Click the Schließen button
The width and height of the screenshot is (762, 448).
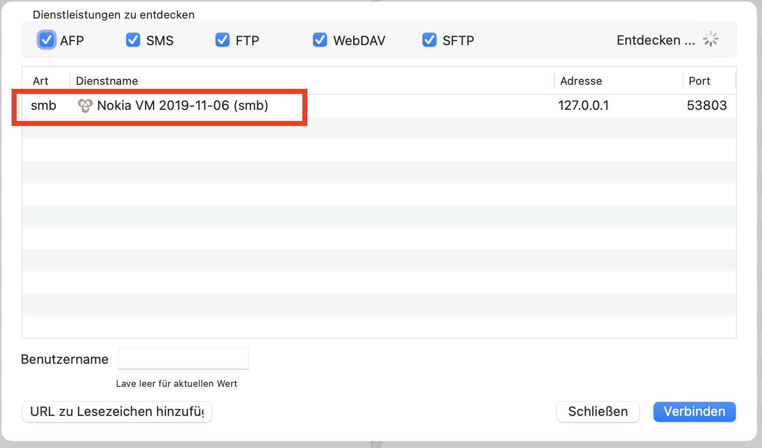click(x=598, y=411)
